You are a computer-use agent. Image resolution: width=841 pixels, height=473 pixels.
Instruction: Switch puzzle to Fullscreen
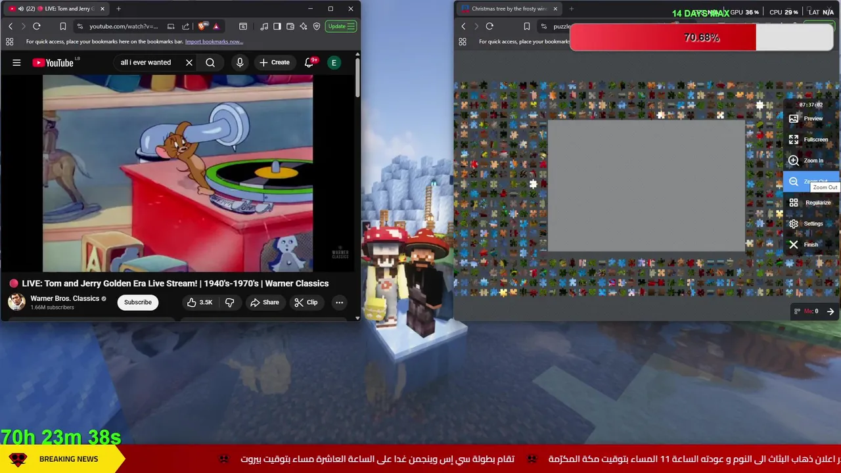[811, 139]
